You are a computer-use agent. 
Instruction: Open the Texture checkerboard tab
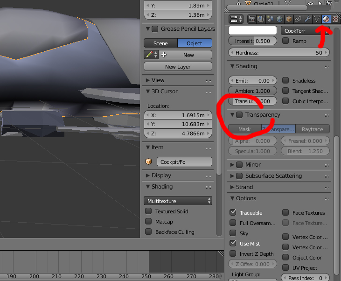tap(335, 19)
